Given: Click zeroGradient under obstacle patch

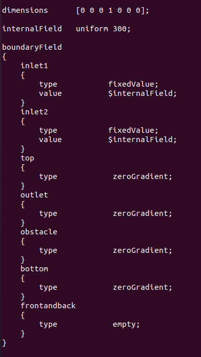Looking at the screenshot, I should click(143, 250).
